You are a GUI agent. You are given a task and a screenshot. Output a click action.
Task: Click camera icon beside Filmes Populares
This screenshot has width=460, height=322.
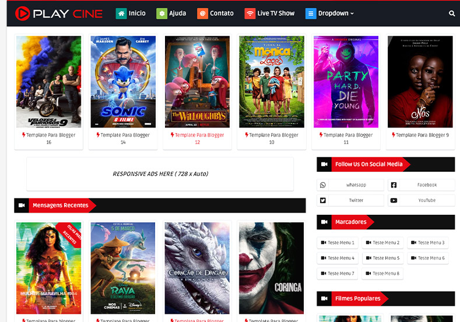(324, 299)
